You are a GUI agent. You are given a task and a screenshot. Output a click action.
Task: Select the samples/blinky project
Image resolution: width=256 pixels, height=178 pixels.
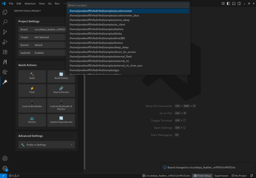pos(128,34)
